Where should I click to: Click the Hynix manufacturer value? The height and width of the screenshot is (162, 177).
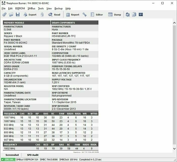(x=55, y=30)
